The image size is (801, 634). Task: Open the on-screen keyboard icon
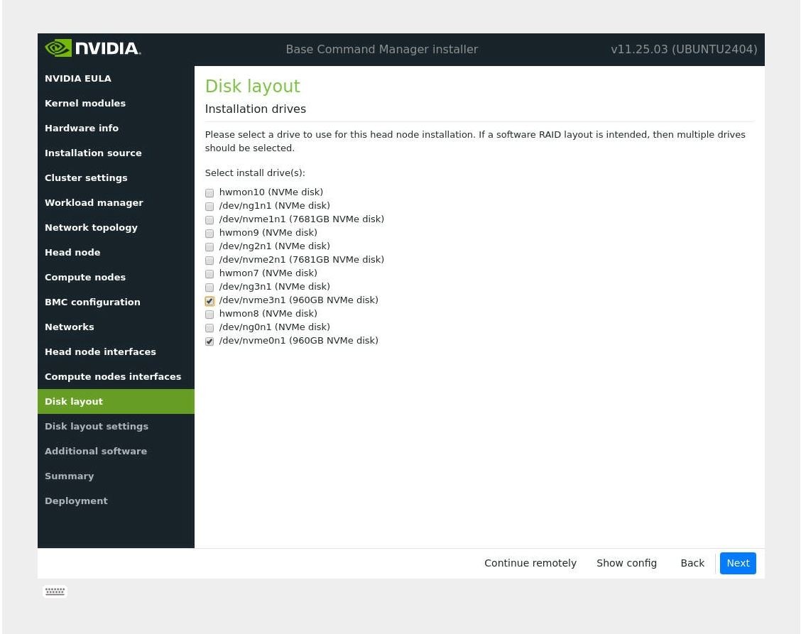[x=55, y=591]
